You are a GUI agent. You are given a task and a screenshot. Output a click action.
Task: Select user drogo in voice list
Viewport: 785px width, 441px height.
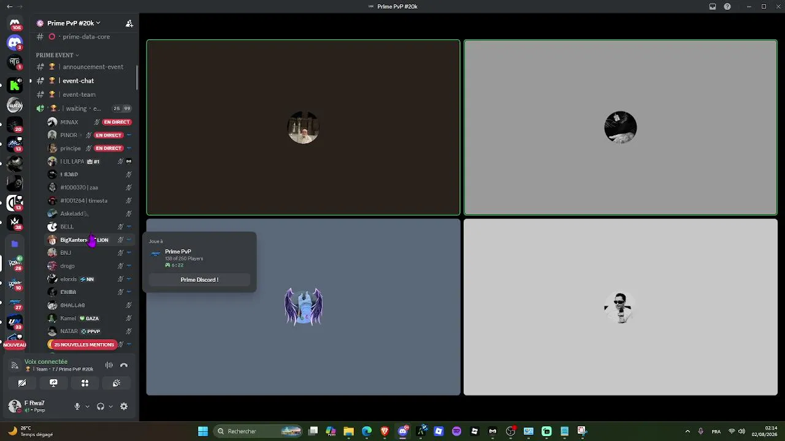click(90, 266)
